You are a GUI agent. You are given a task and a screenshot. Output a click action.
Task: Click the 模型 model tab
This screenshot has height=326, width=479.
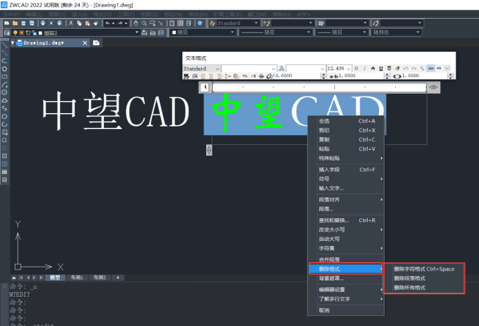pyautogui.click(x=55, y=277)
